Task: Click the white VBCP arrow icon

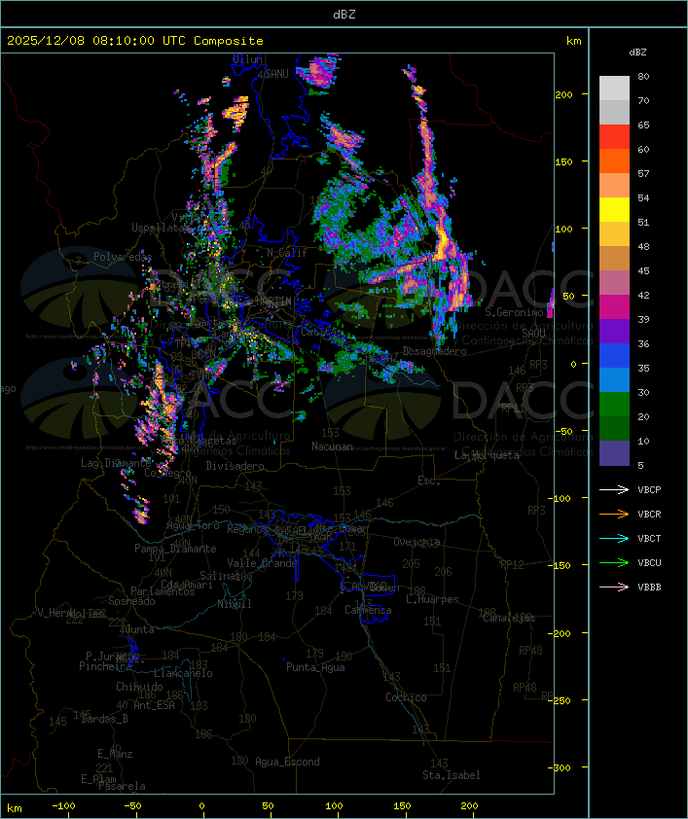Action: click(x=614, y=489)
